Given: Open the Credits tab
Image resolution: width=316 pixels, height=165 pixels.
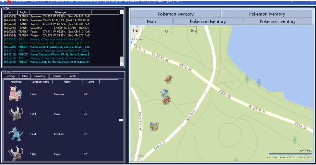Looking at the screenshot, I should 72,76.
